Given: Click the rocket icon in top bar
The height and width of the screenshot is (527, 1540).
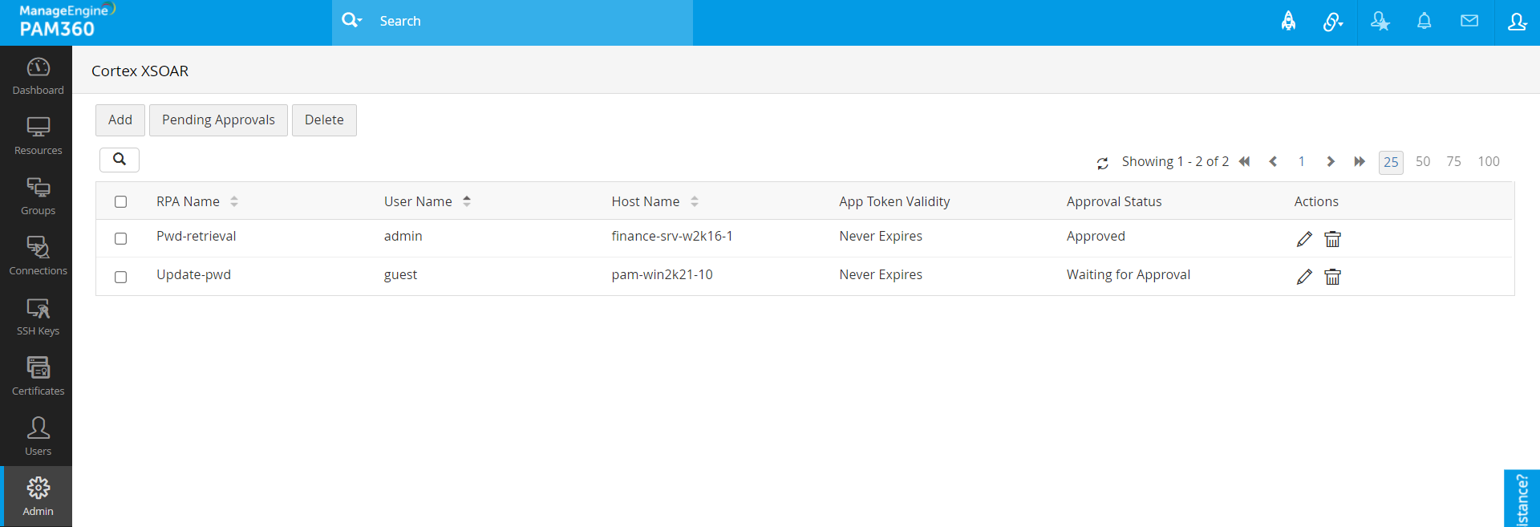Looking at the screenshot, I should point(1288,22).
